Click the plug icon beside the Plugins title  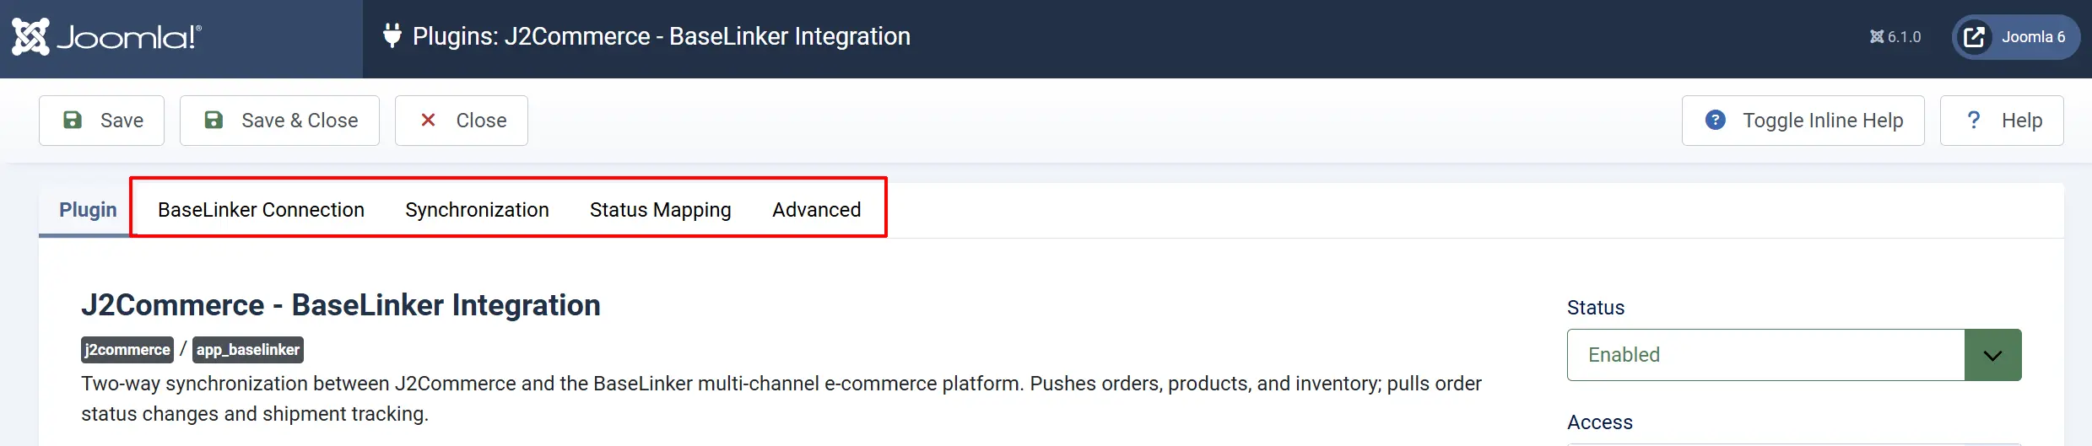click(x=392, y=35)
